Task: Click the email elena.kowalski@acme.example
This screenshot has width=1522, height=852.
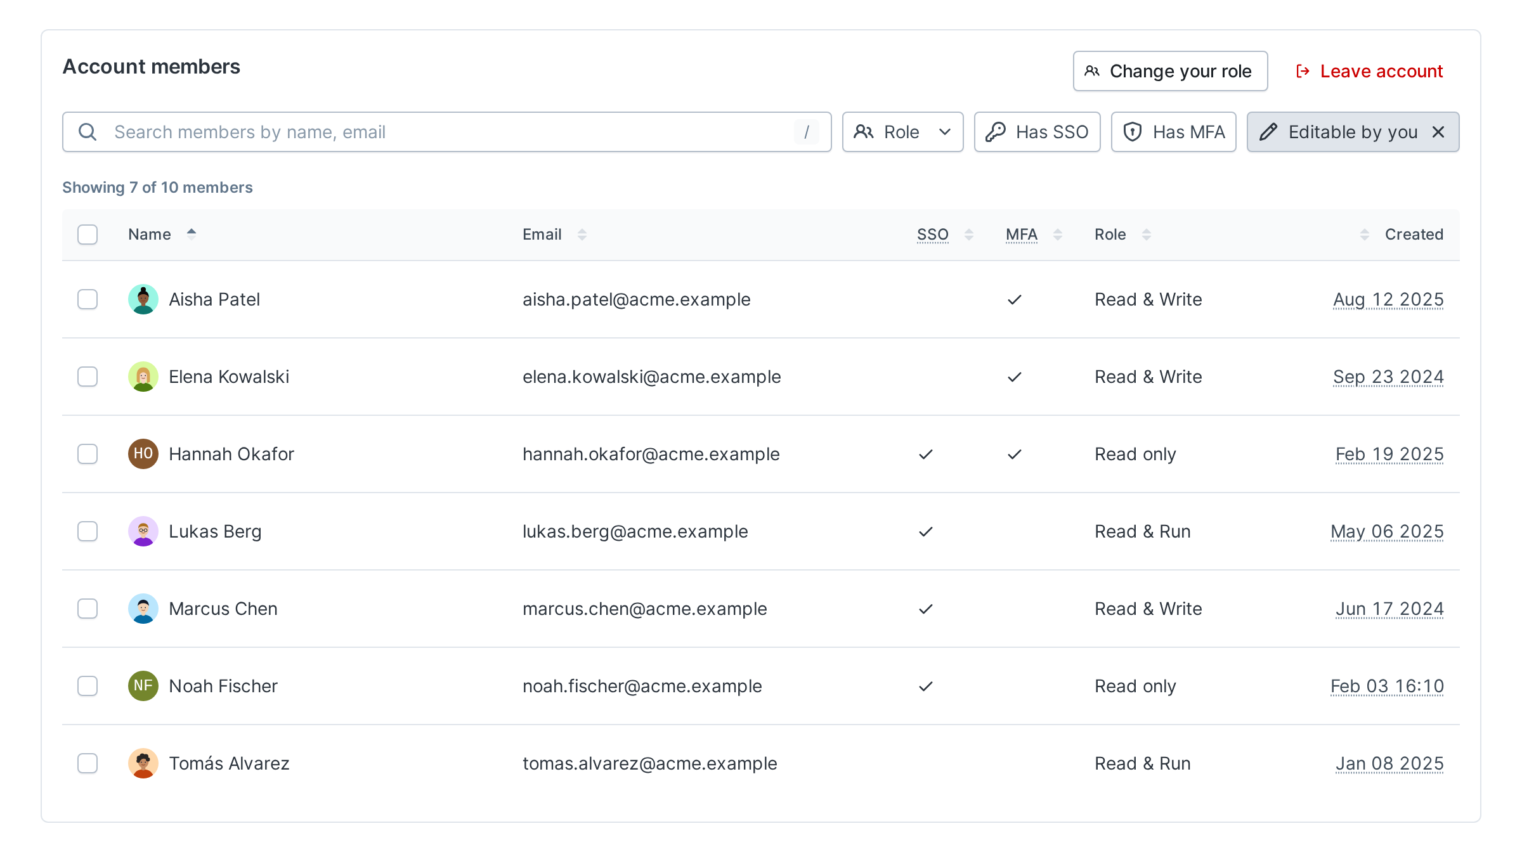Action: tap(652, 377)
